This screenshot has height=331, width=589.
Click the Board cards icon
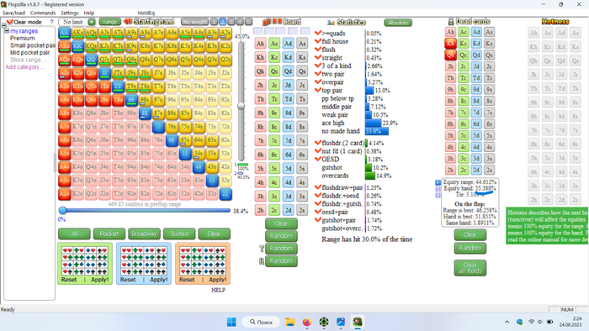coord(272,21)
